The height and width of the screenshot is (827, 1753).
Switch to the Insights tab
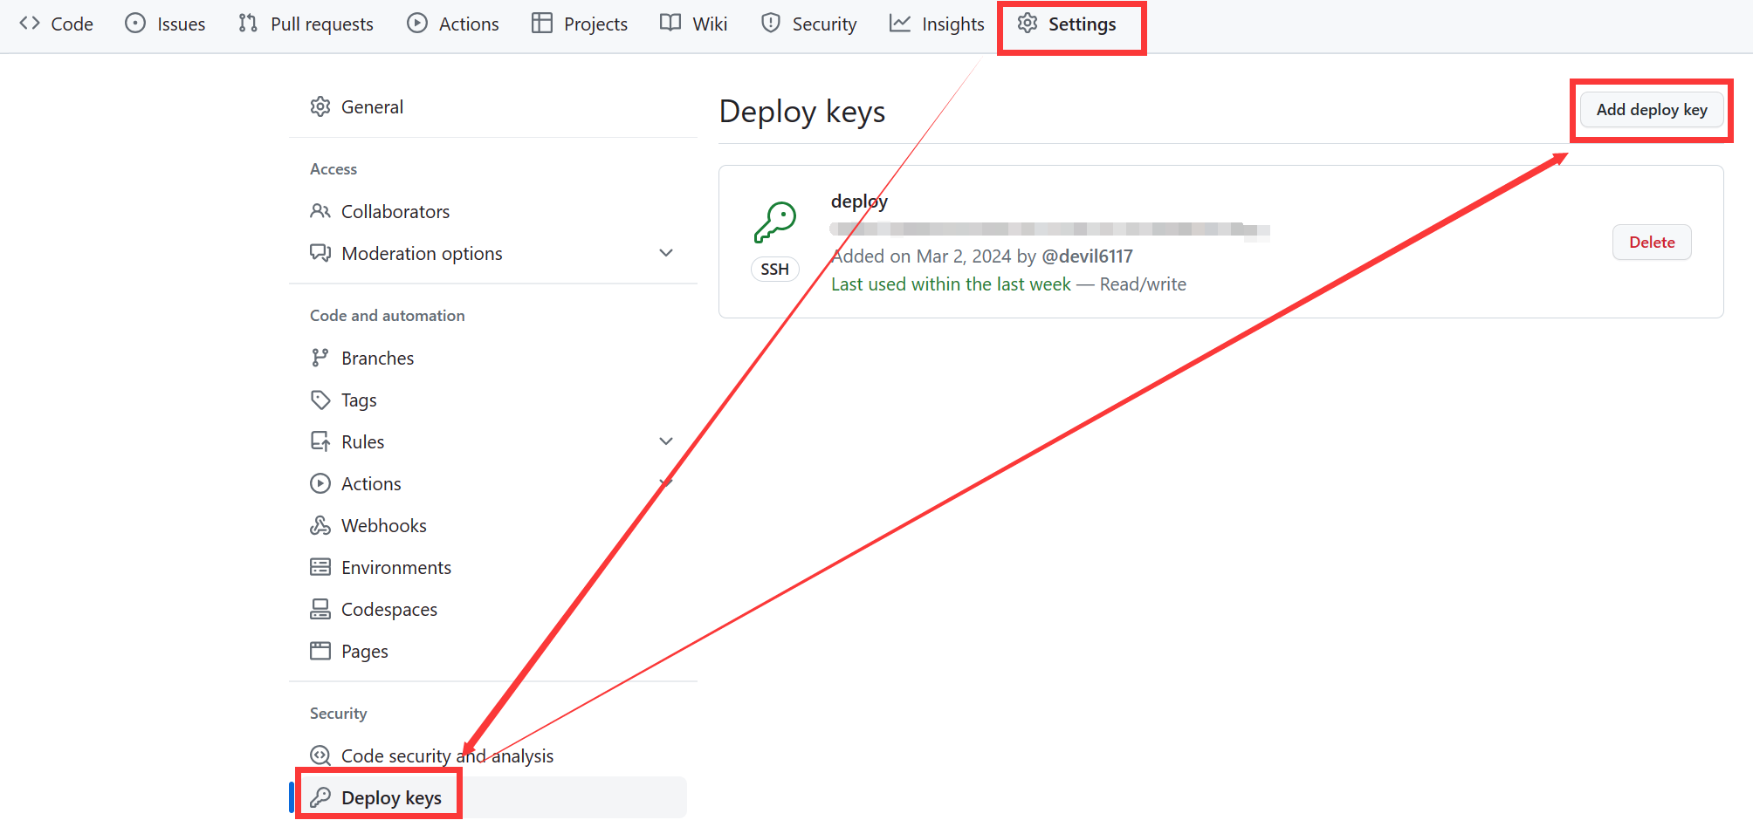coord(937,24)
